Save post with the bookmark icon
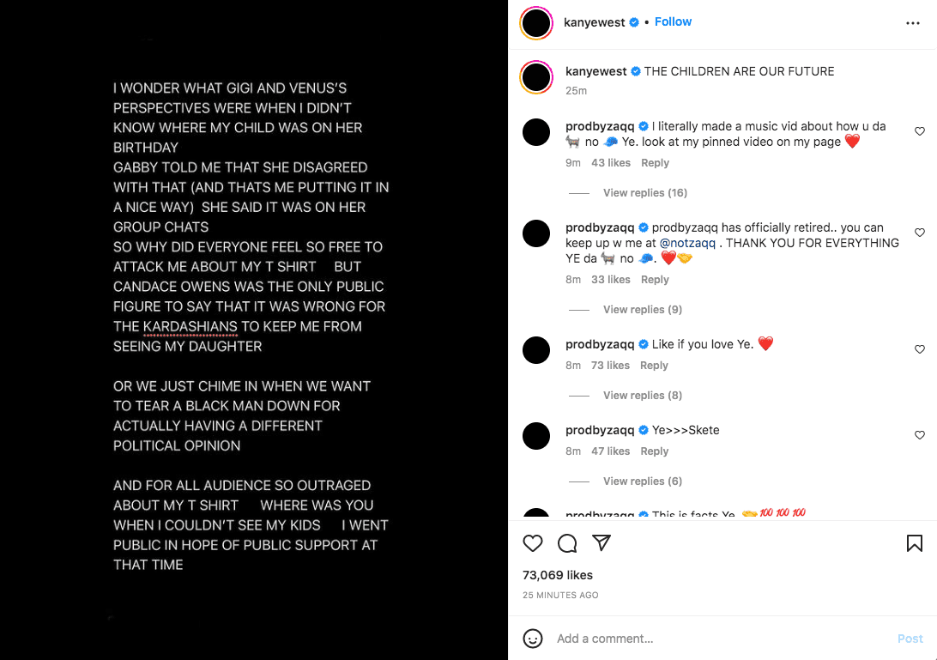This screenshot has height=660, width=937. pyautogui.click(x=915, y=543)
